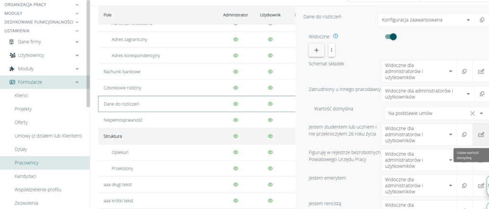Clear the Na podstawie umów default value

tap(472, 113)
